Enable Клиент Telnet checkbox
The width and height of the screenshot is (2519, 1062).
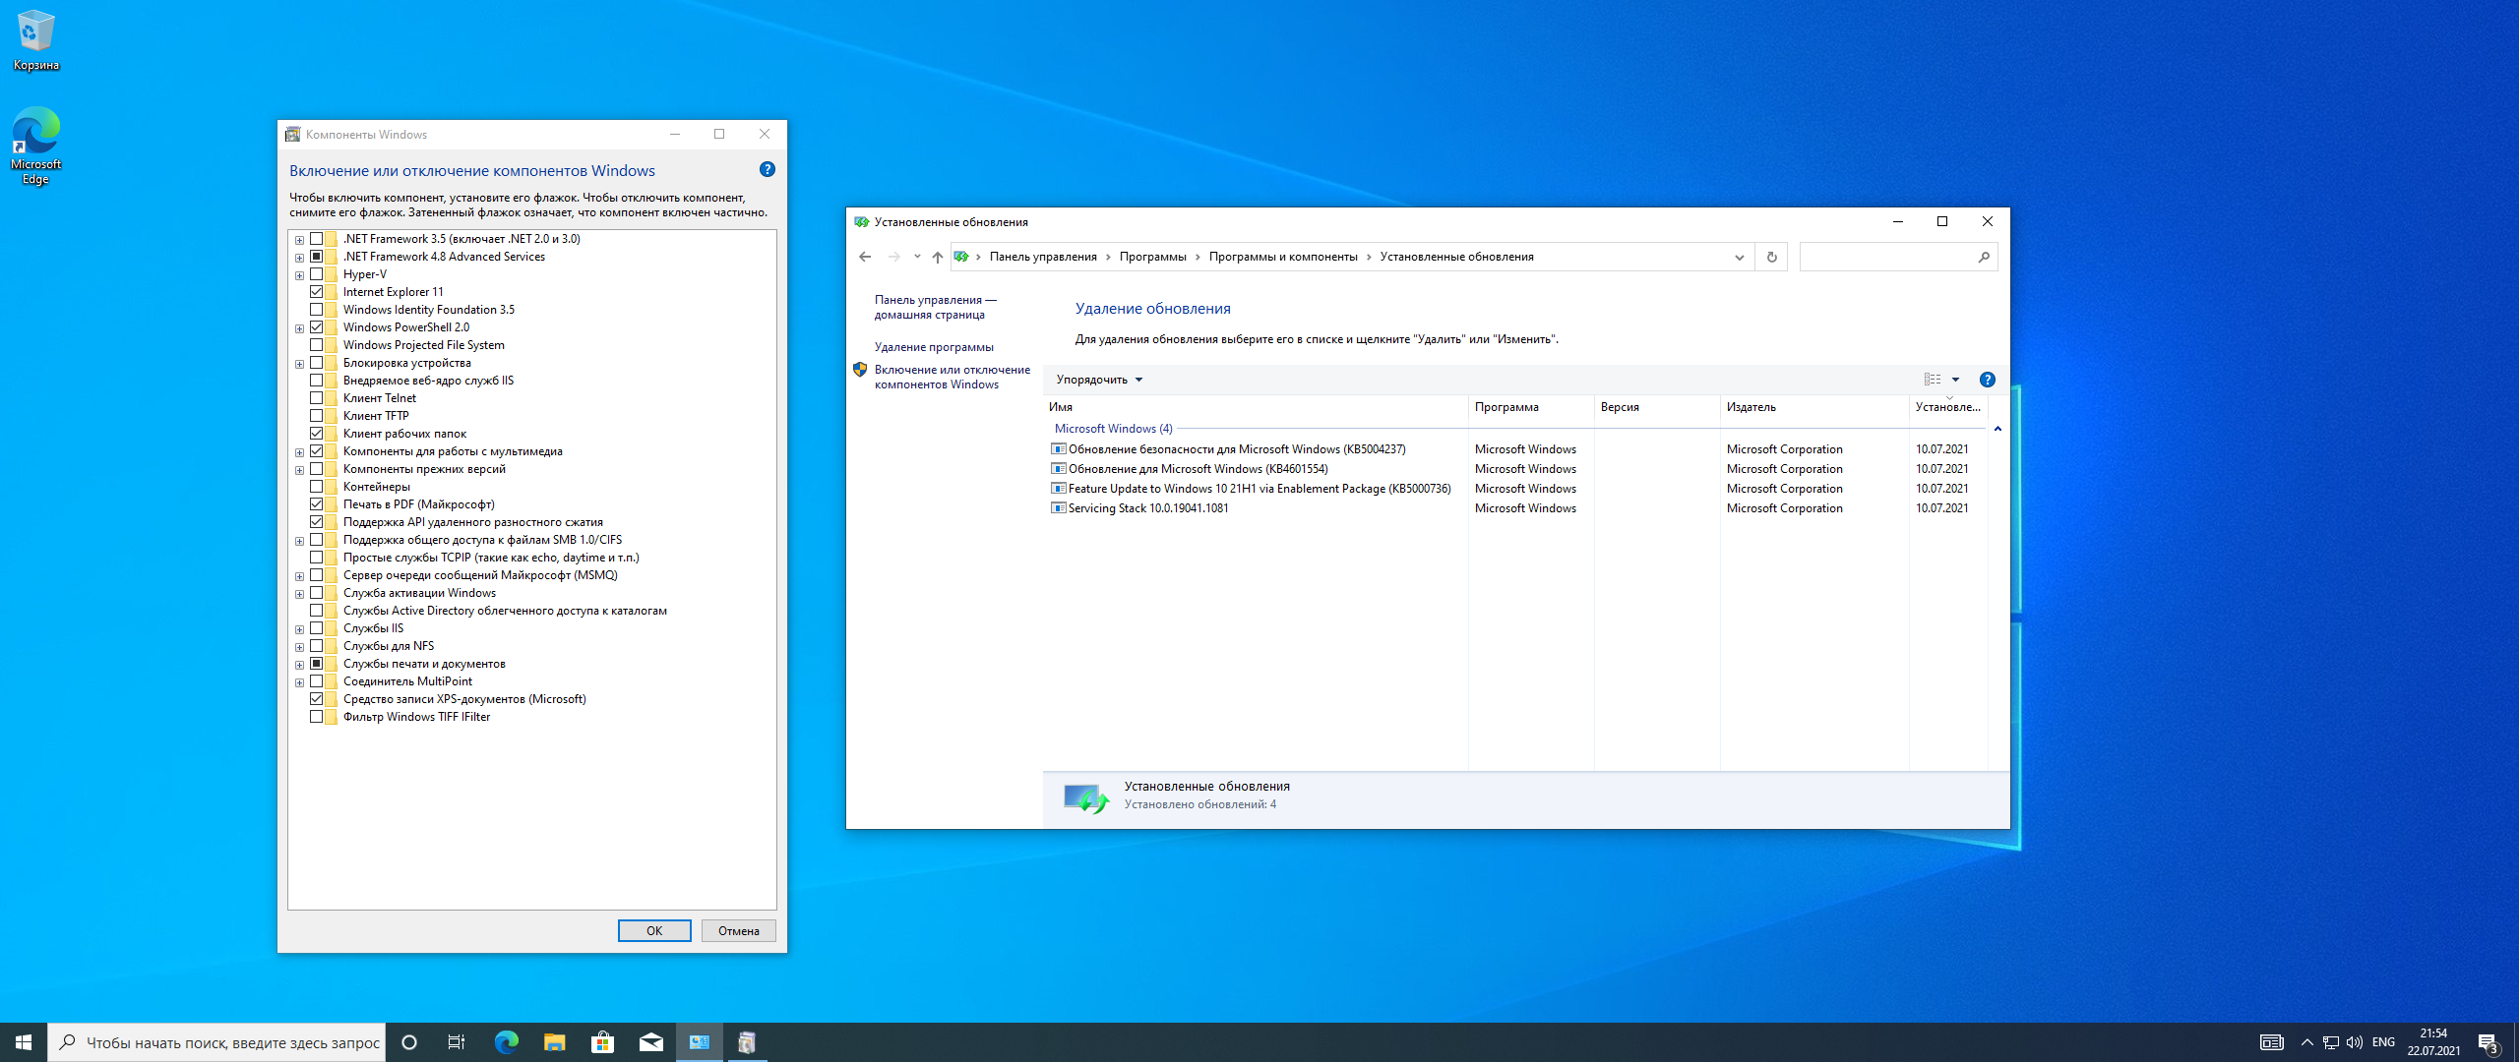(x=317, y=398)
